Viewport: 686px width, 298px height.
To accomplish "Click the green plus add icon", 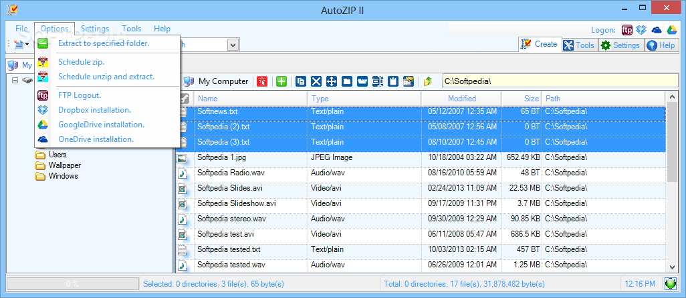I will pyautogui.click(x=281, y=81).
